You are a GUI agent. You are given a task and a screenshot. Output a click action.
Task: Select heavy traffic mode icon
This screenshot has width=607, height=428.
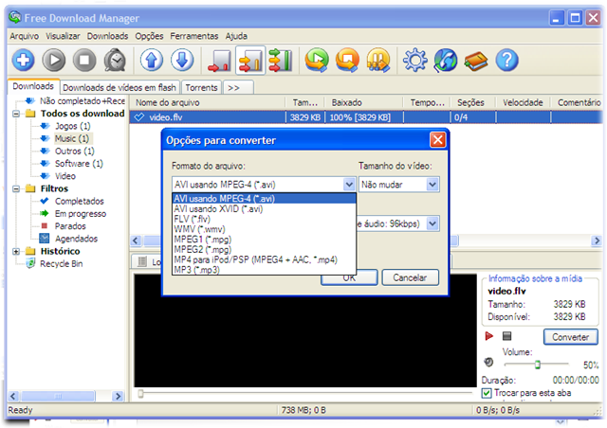[x=281, y=61]
